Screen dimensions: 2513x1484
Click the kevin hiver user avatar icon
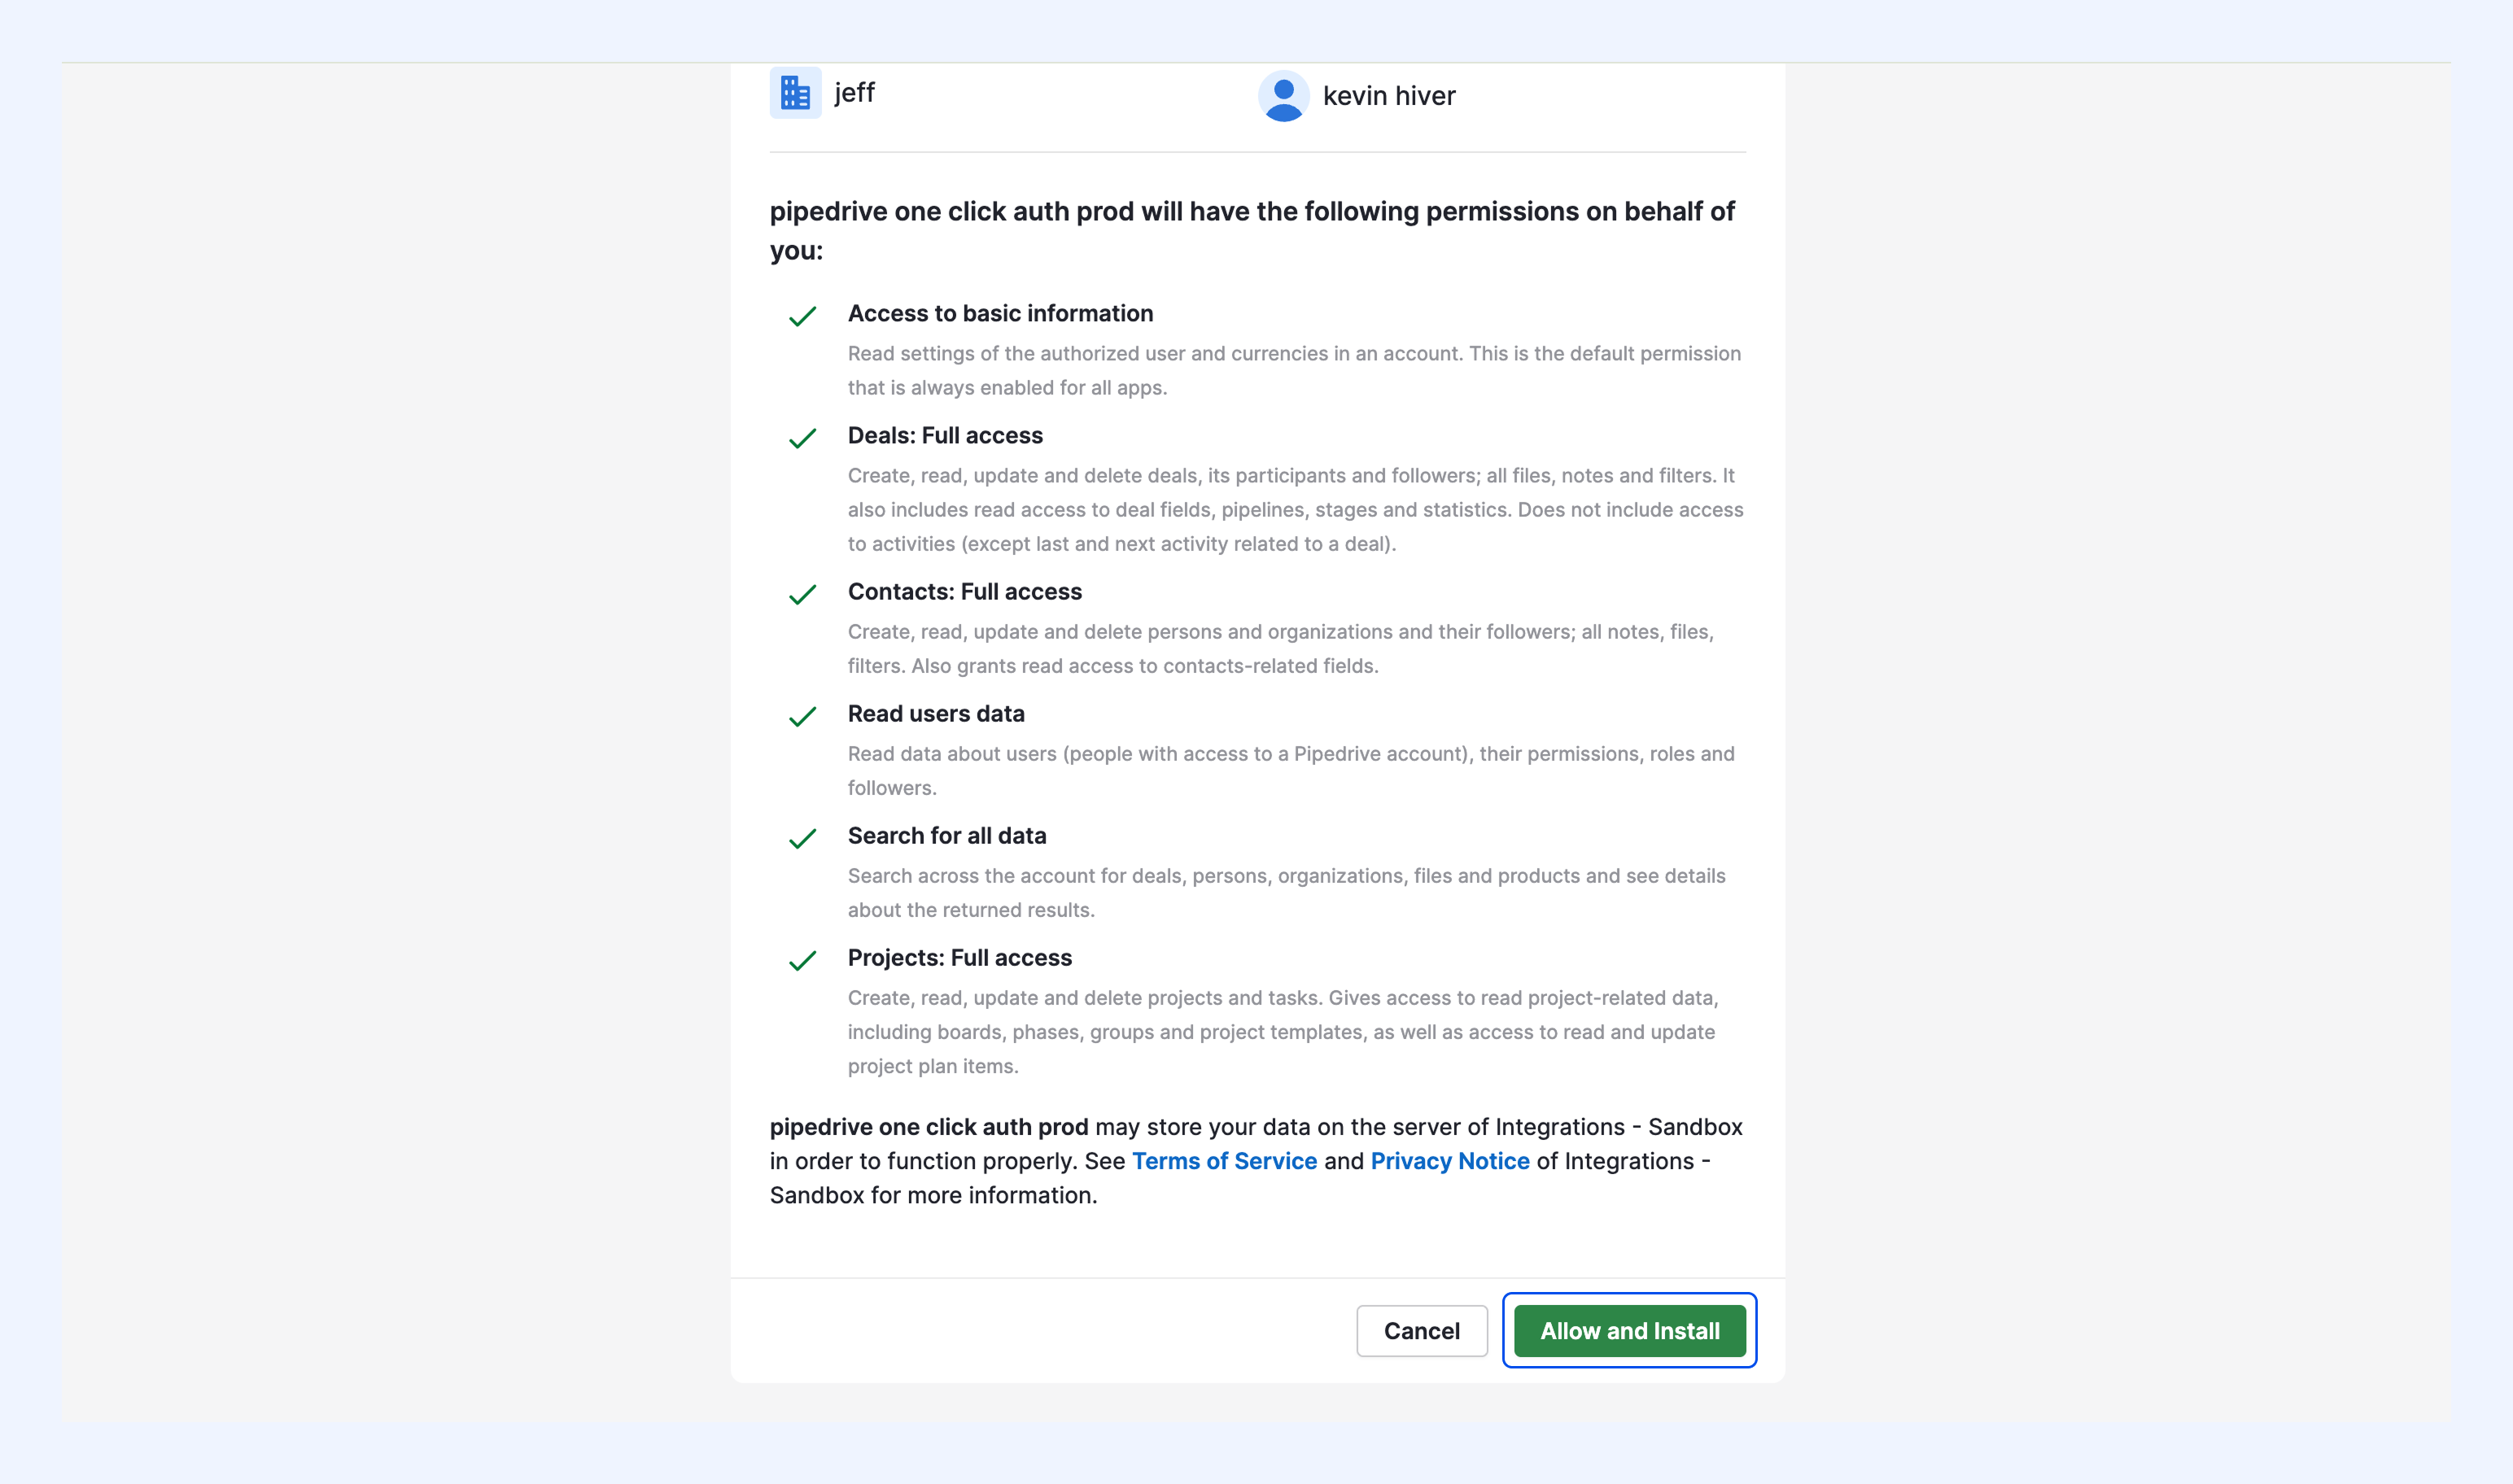[1283, 96]
